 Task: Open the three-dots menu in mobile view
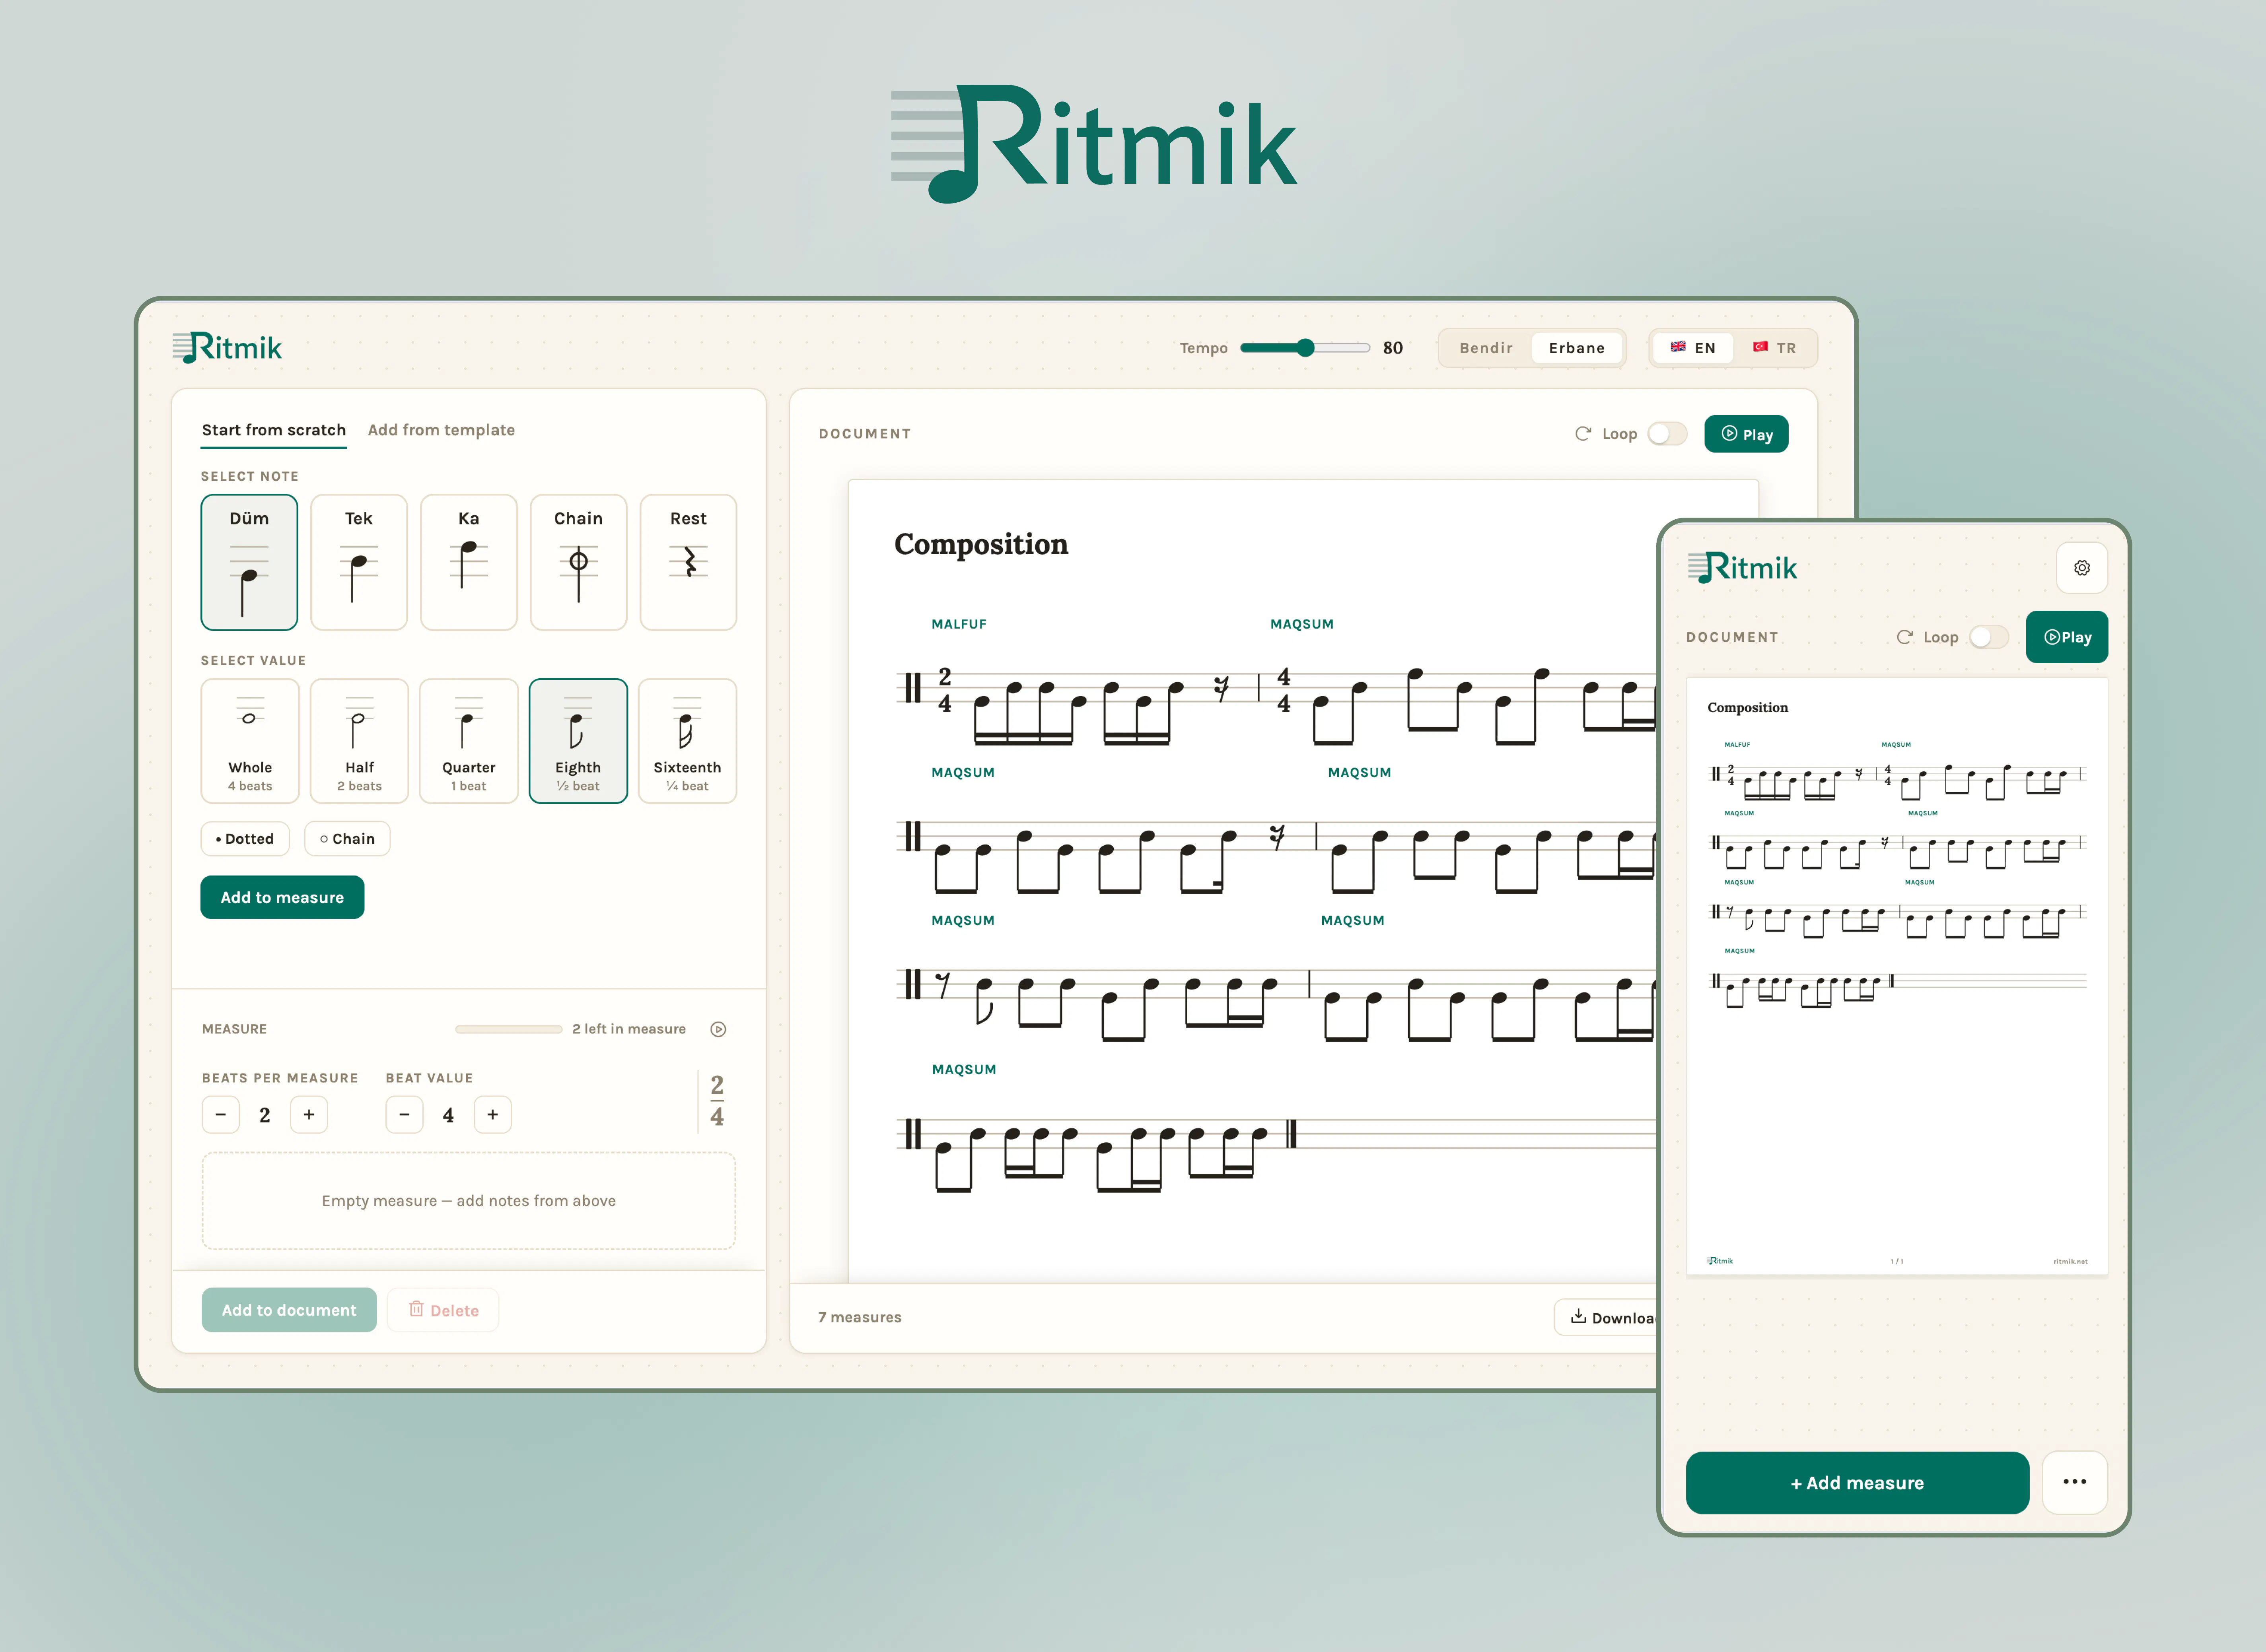tap(2075, 1482)
